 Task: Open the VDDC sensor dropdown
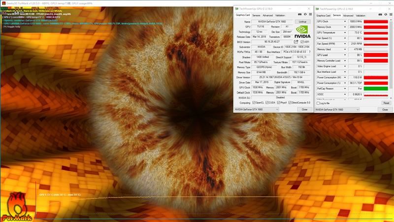[345, 95]
